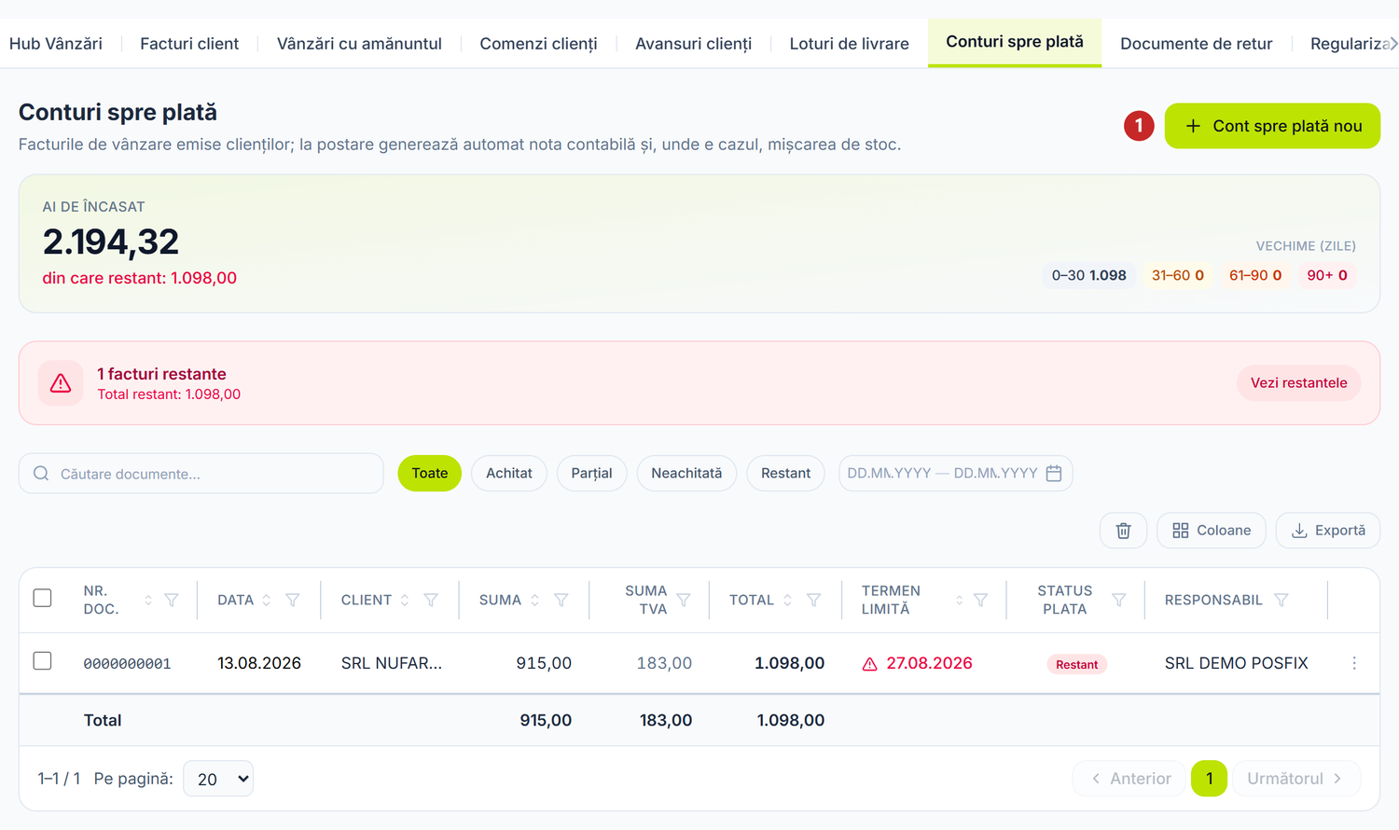This screenshot has width=1399, height=830.
Task: Activate the Toate filter chip
Action: click(x=430, y=474)
